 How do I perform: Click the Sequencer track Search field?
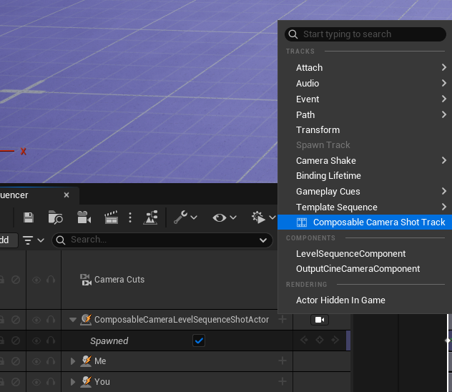(162, 240)
